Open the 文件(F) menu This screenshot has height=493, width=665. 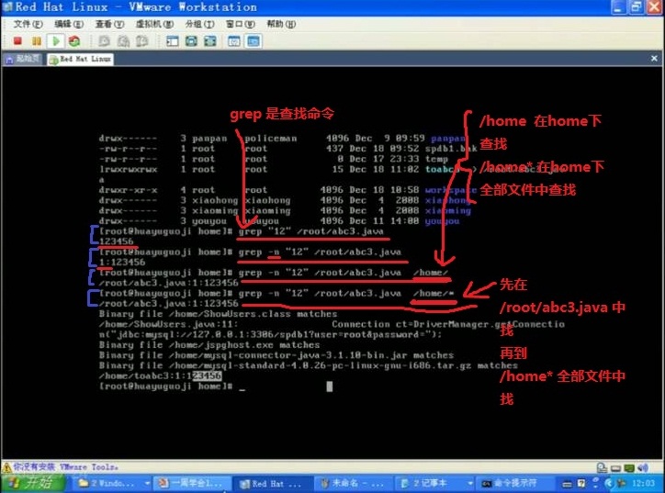coord(28,24)
